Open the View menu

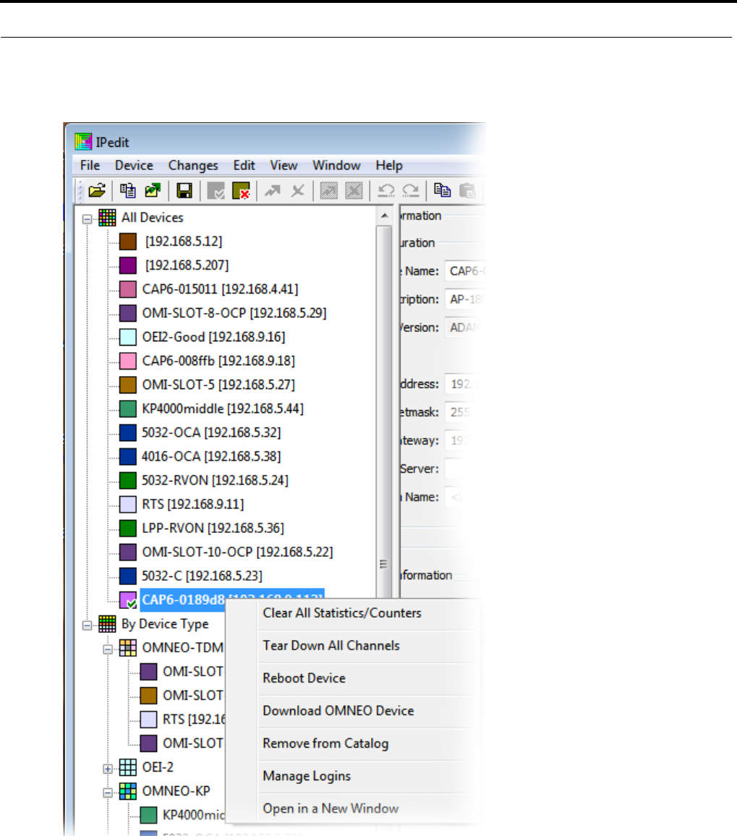[284, 166]
